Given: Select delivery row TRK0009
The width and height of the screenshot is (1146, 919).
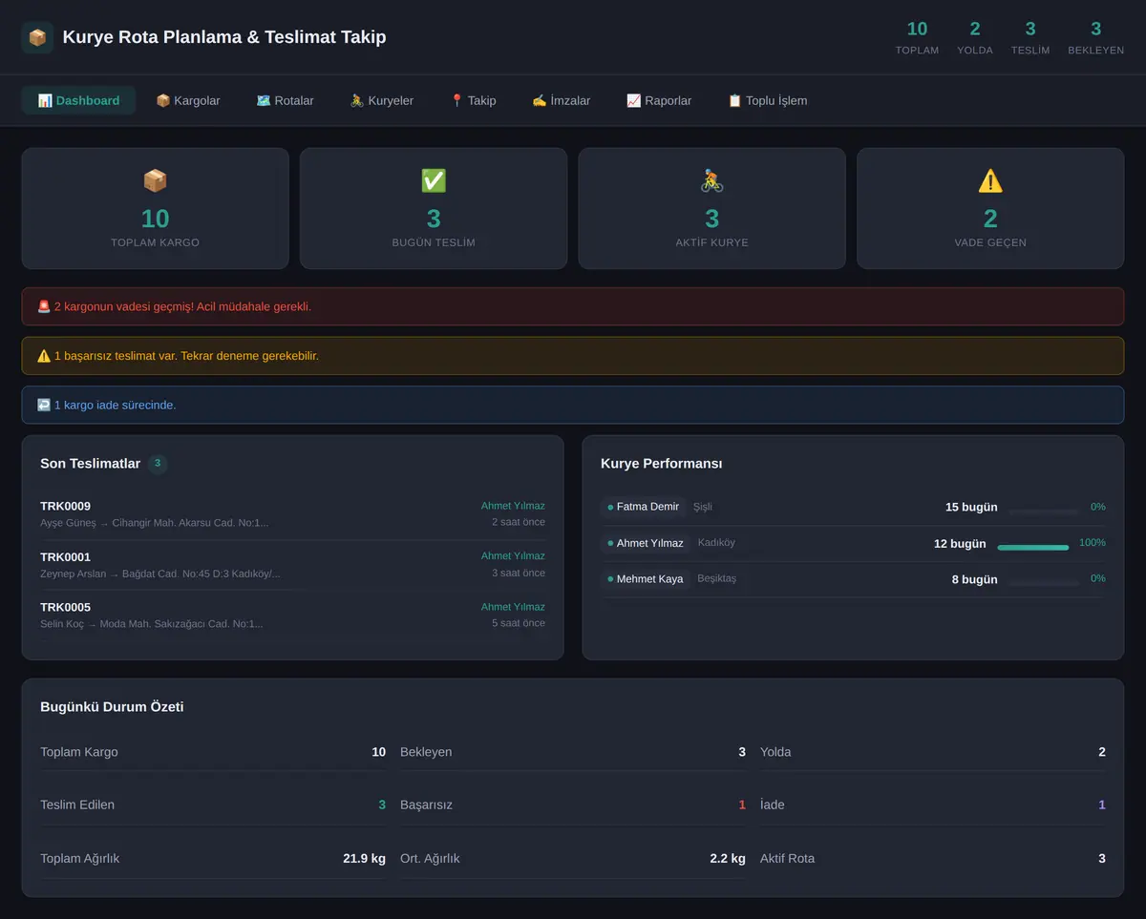Looking at the screenshot, I should (x=292, y=513).
